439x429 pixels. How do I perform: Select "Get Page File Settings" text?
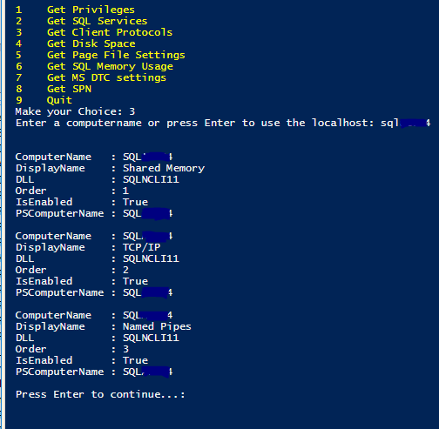(x=116, y=55)
